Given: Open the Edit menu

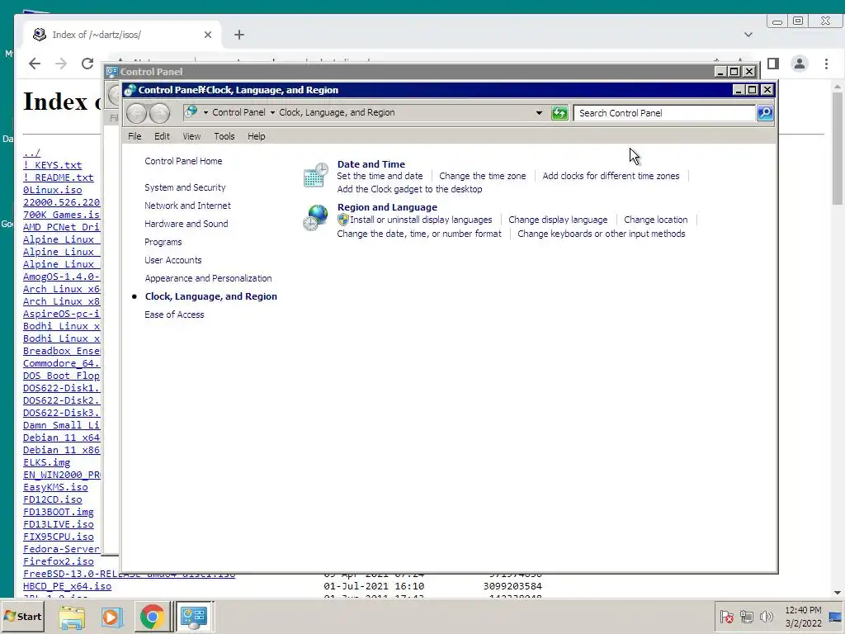Looking at the screenshot, I should click(x=162, y=136).
